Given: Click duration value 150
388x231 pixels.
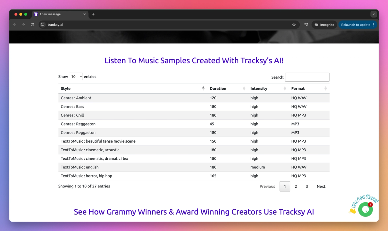Looking at the screenshot, I should 213,141.
